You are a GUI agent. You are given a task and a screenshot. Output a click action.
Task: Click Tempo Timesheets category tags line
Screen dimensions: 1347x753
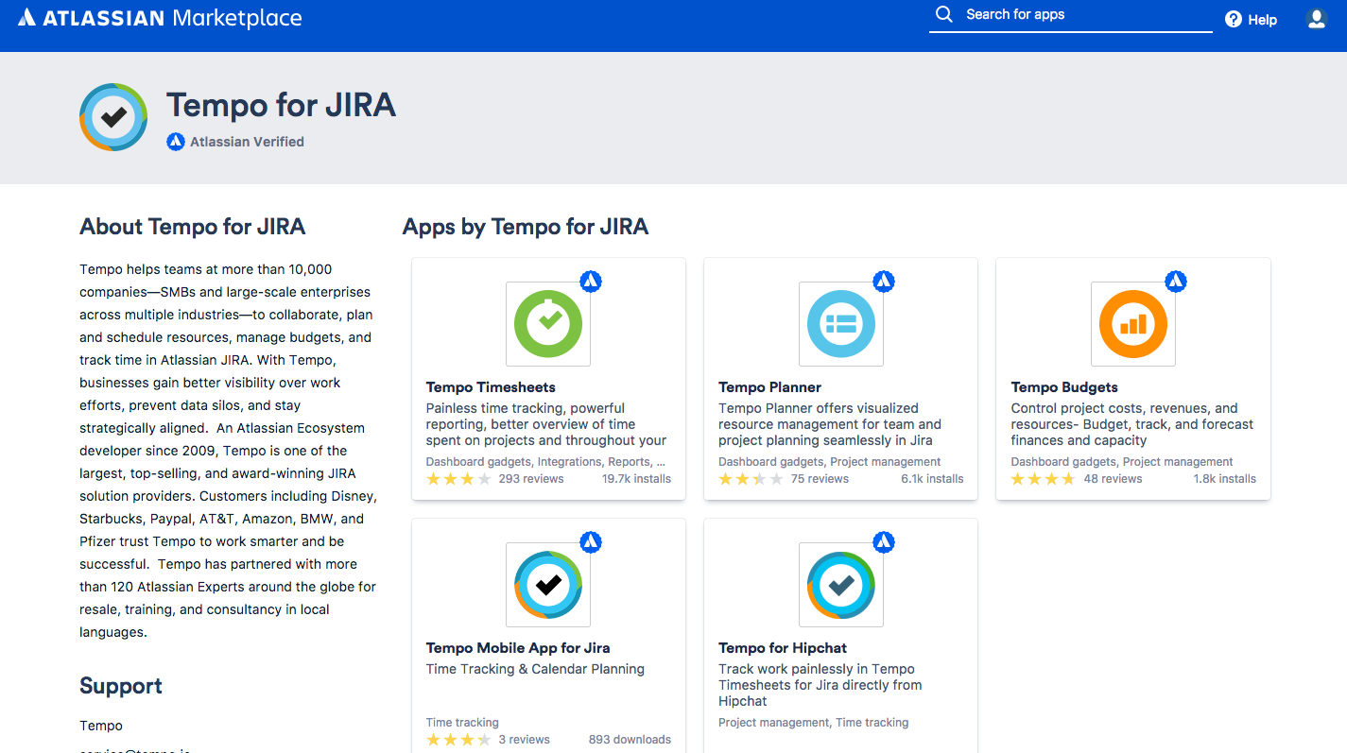[545, 462]
